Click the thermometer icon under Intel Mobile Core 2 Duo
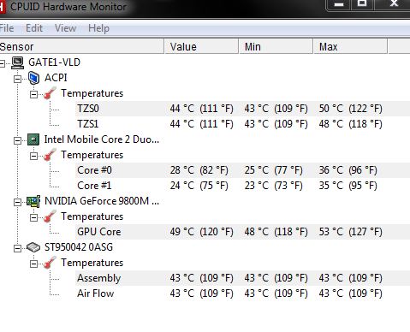The height and width of the screenshot is (332, 410). coord(50,155)
